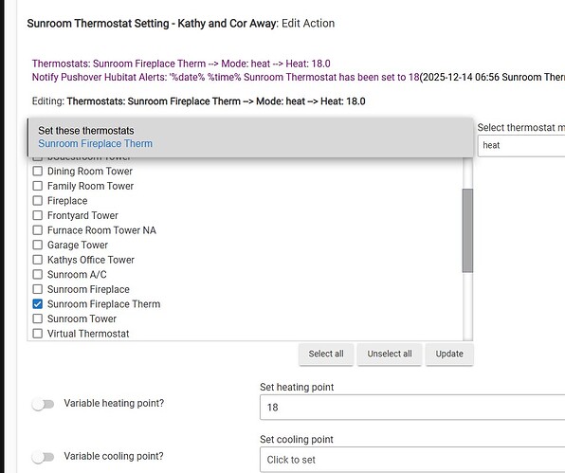Click the Select all button
Viewport: 565px width, 473px height.
click(x=326, y=355)
